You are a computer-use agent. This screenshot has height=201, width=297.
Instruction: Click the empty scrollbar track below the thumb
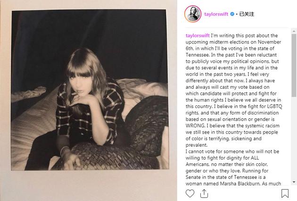[294, 138]
